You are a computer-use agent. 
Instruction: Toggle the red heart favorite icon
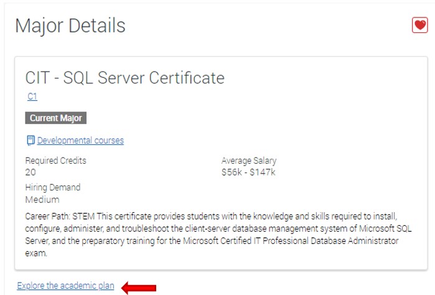[x=419, y=25]
